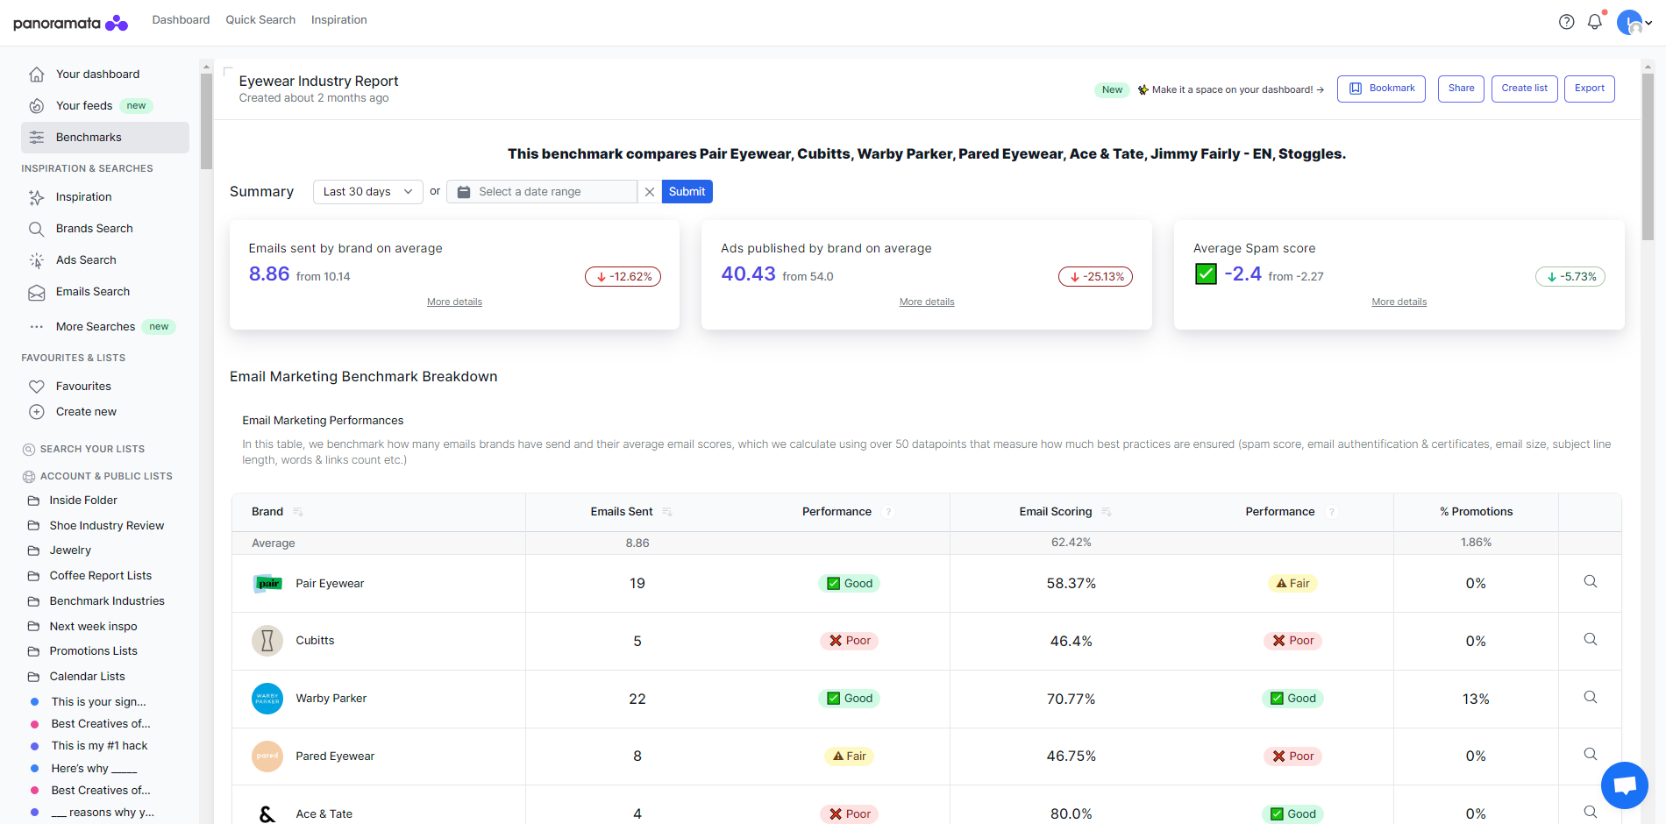Image resolution: width=1666 pixels, height=824 pixels.
Task: Submit the summary date selection
Action: point(687,192)
